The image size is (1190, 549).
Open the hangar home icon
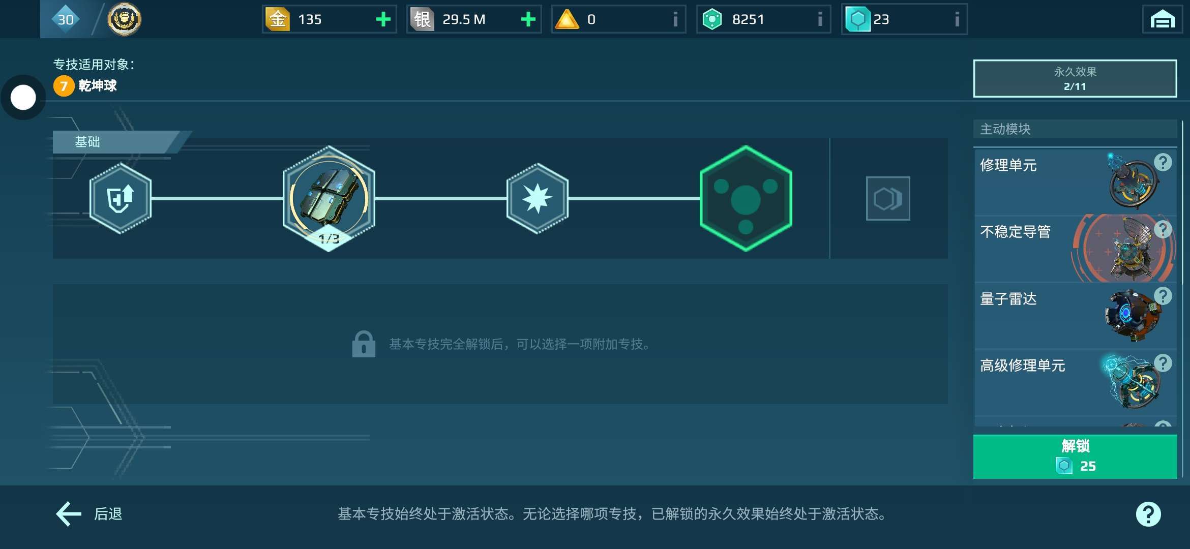[1163, 19]
